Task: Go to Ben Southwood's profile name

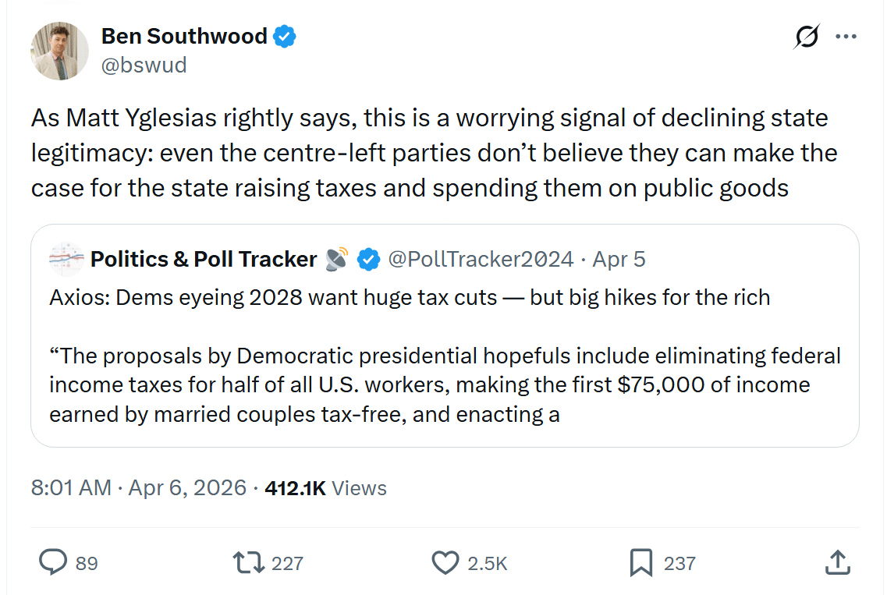Action: (184, 36)
